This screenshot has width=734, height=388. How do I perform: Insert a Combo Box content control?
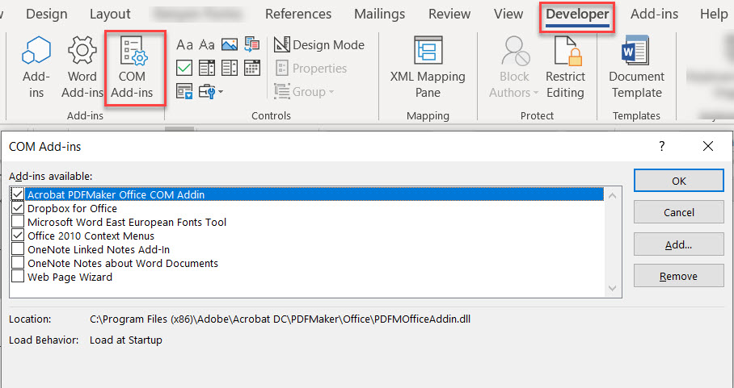(x=207, y=69)
